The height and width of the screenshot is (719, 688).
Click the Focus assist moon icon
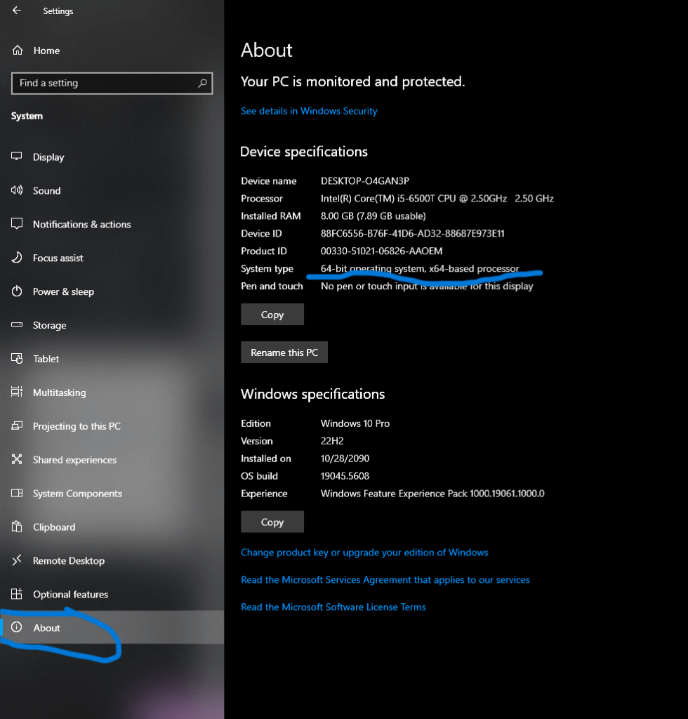point(17,257)
